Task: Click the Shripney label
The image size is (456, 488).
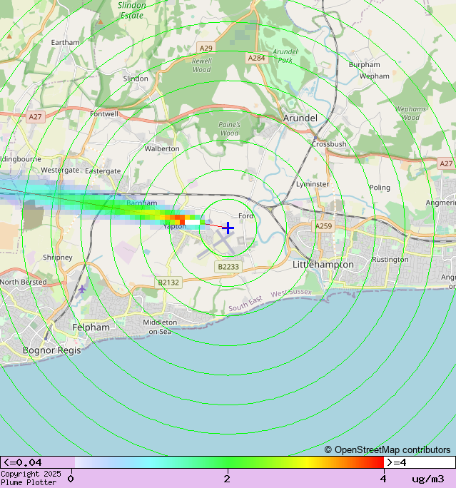Action: 58,258
